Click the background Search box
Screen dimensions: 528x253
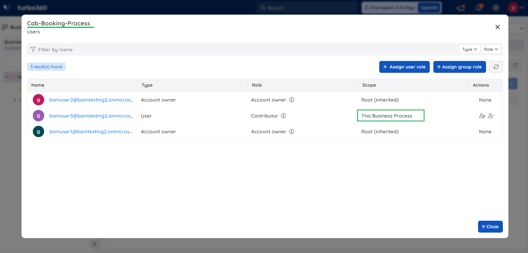coord(306,8)
